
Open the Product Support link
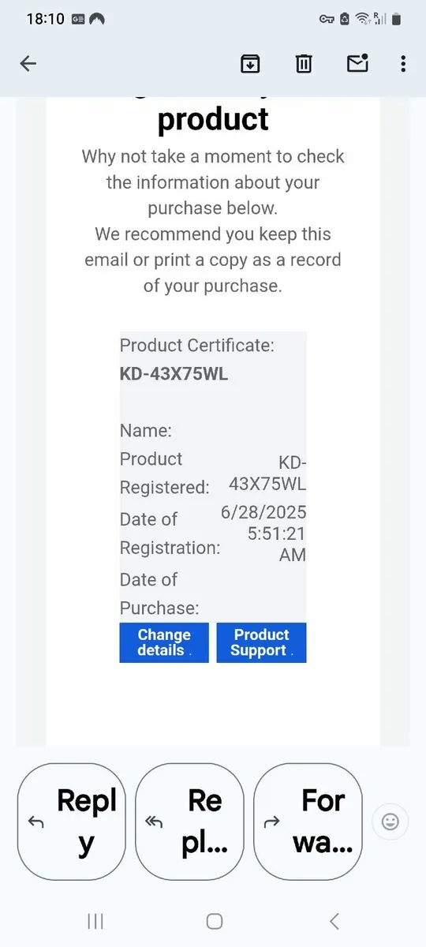[261, 642]
